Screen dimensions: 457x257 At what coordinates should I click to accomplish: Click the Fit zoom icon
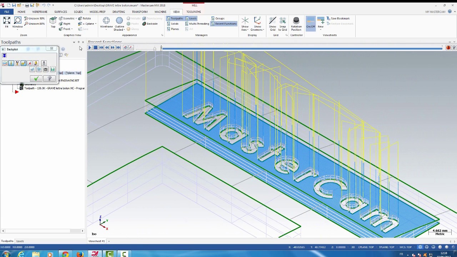(x=6, y=22)
